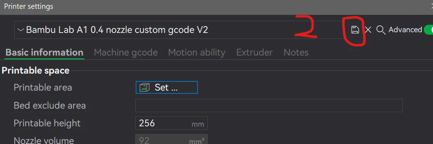Select the Basic information tab

(44, 52)
